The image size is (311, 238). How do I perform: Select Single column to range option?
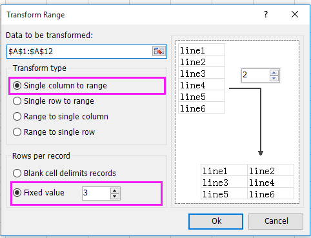pyautogui.click(x=60, y=86)
